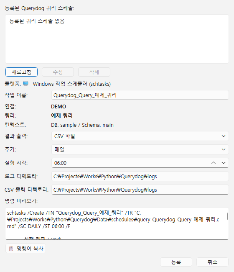Screen dimensions: 234x272
Task: Click the DB: sample / Schema: main text
Action: point(82,125)
